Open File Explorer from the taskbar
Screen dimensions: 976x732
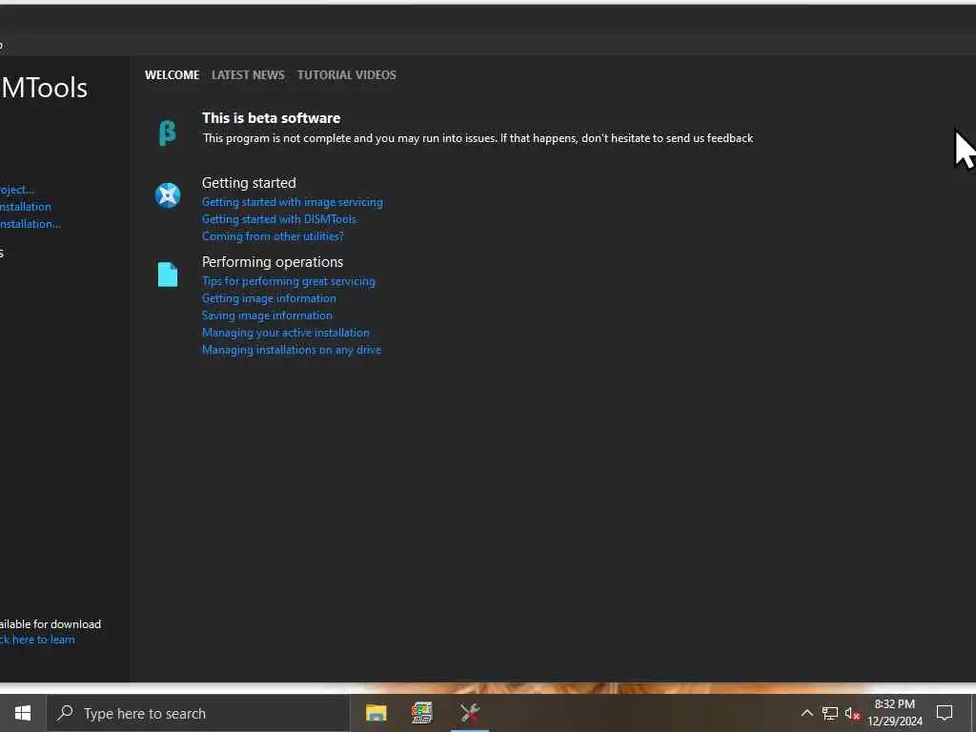coord(376,713)
